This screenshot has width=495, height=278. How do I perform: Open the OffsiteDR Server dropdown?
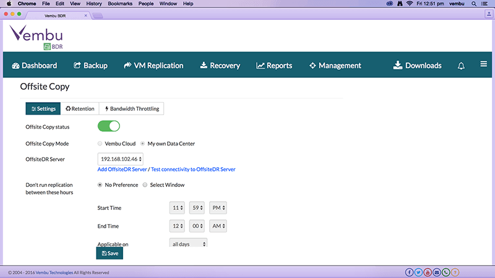point(121,159)
